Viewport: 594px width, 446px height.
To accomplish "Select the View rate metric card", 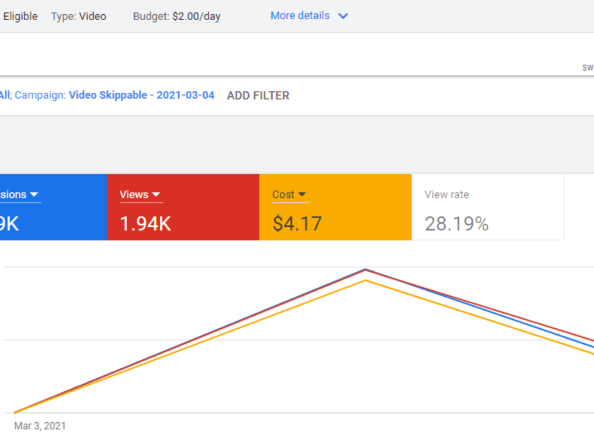I will click(x=488, y=207).
